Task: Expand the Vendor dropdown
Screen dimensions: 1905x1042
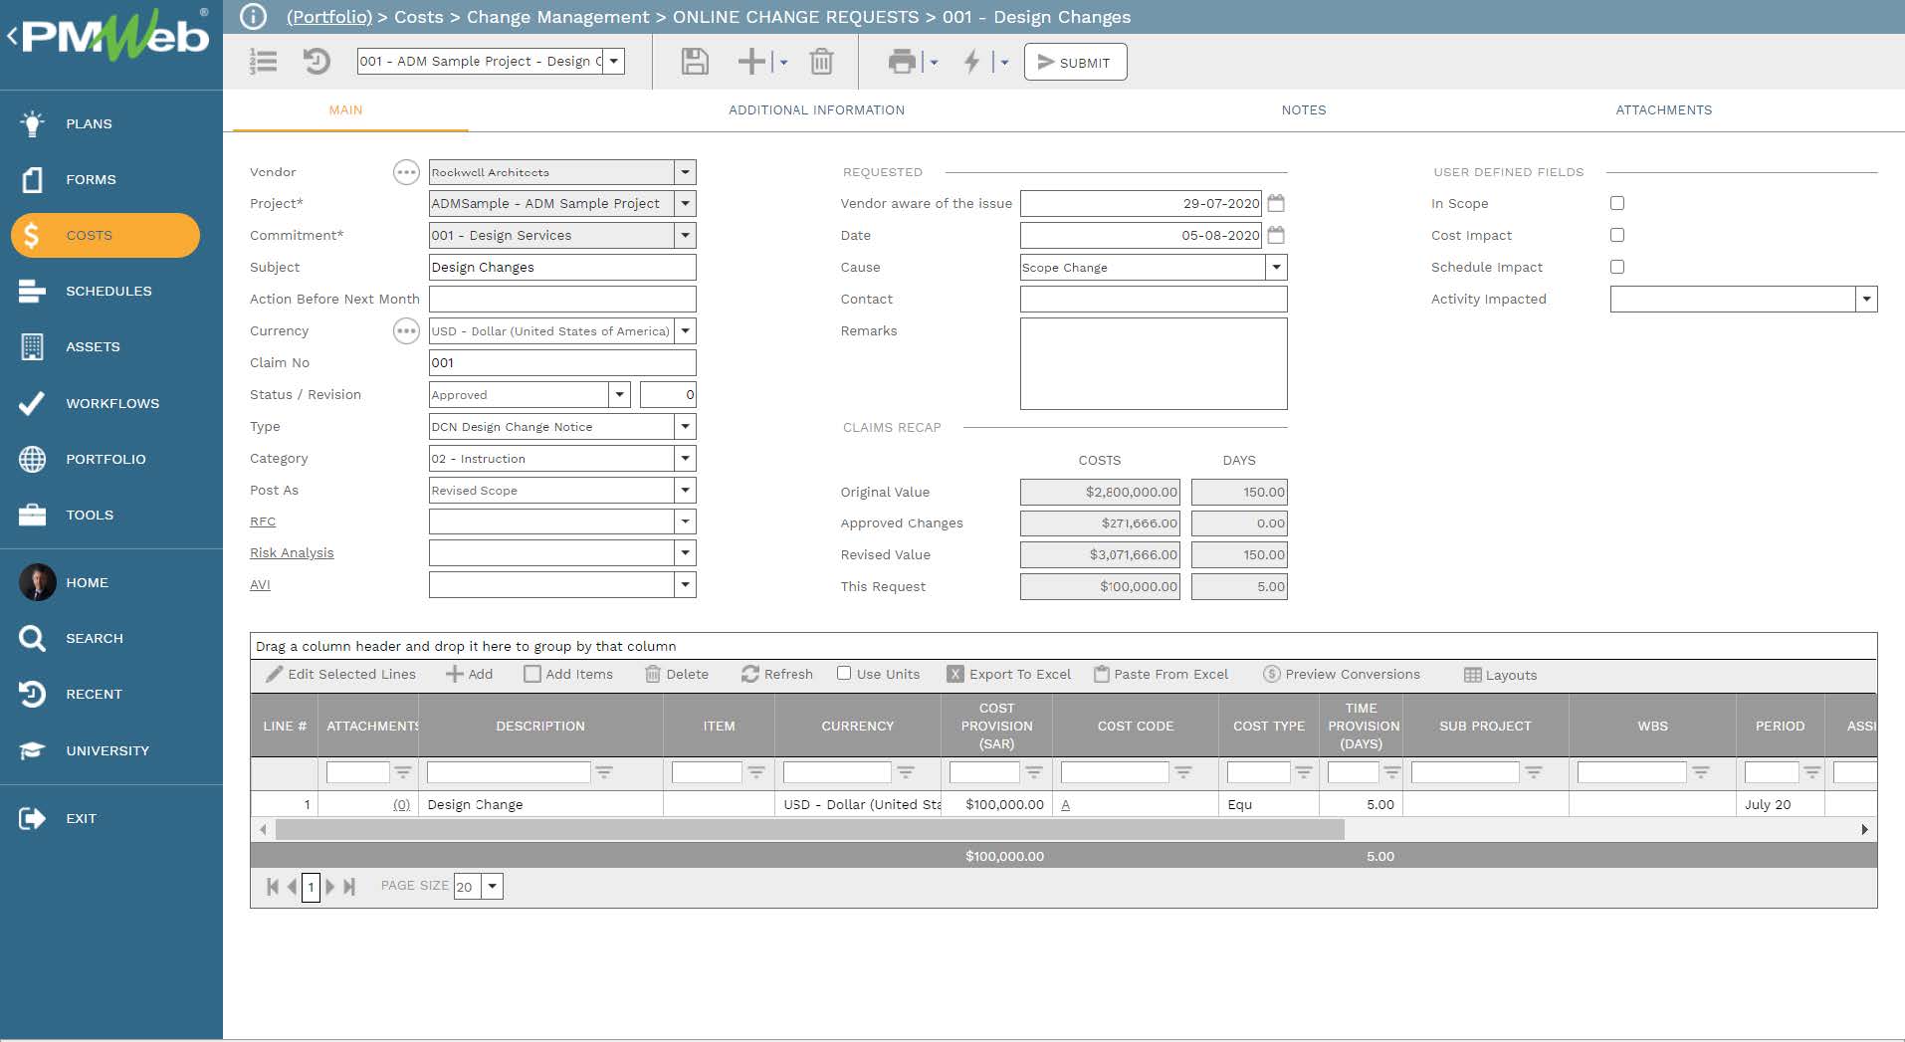Action: point(685,172)
